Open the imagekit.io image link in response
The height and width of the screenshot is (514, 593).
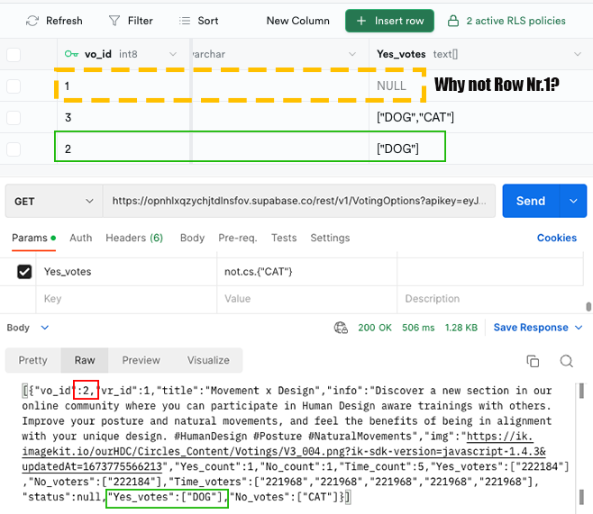[x=284, y=451]
